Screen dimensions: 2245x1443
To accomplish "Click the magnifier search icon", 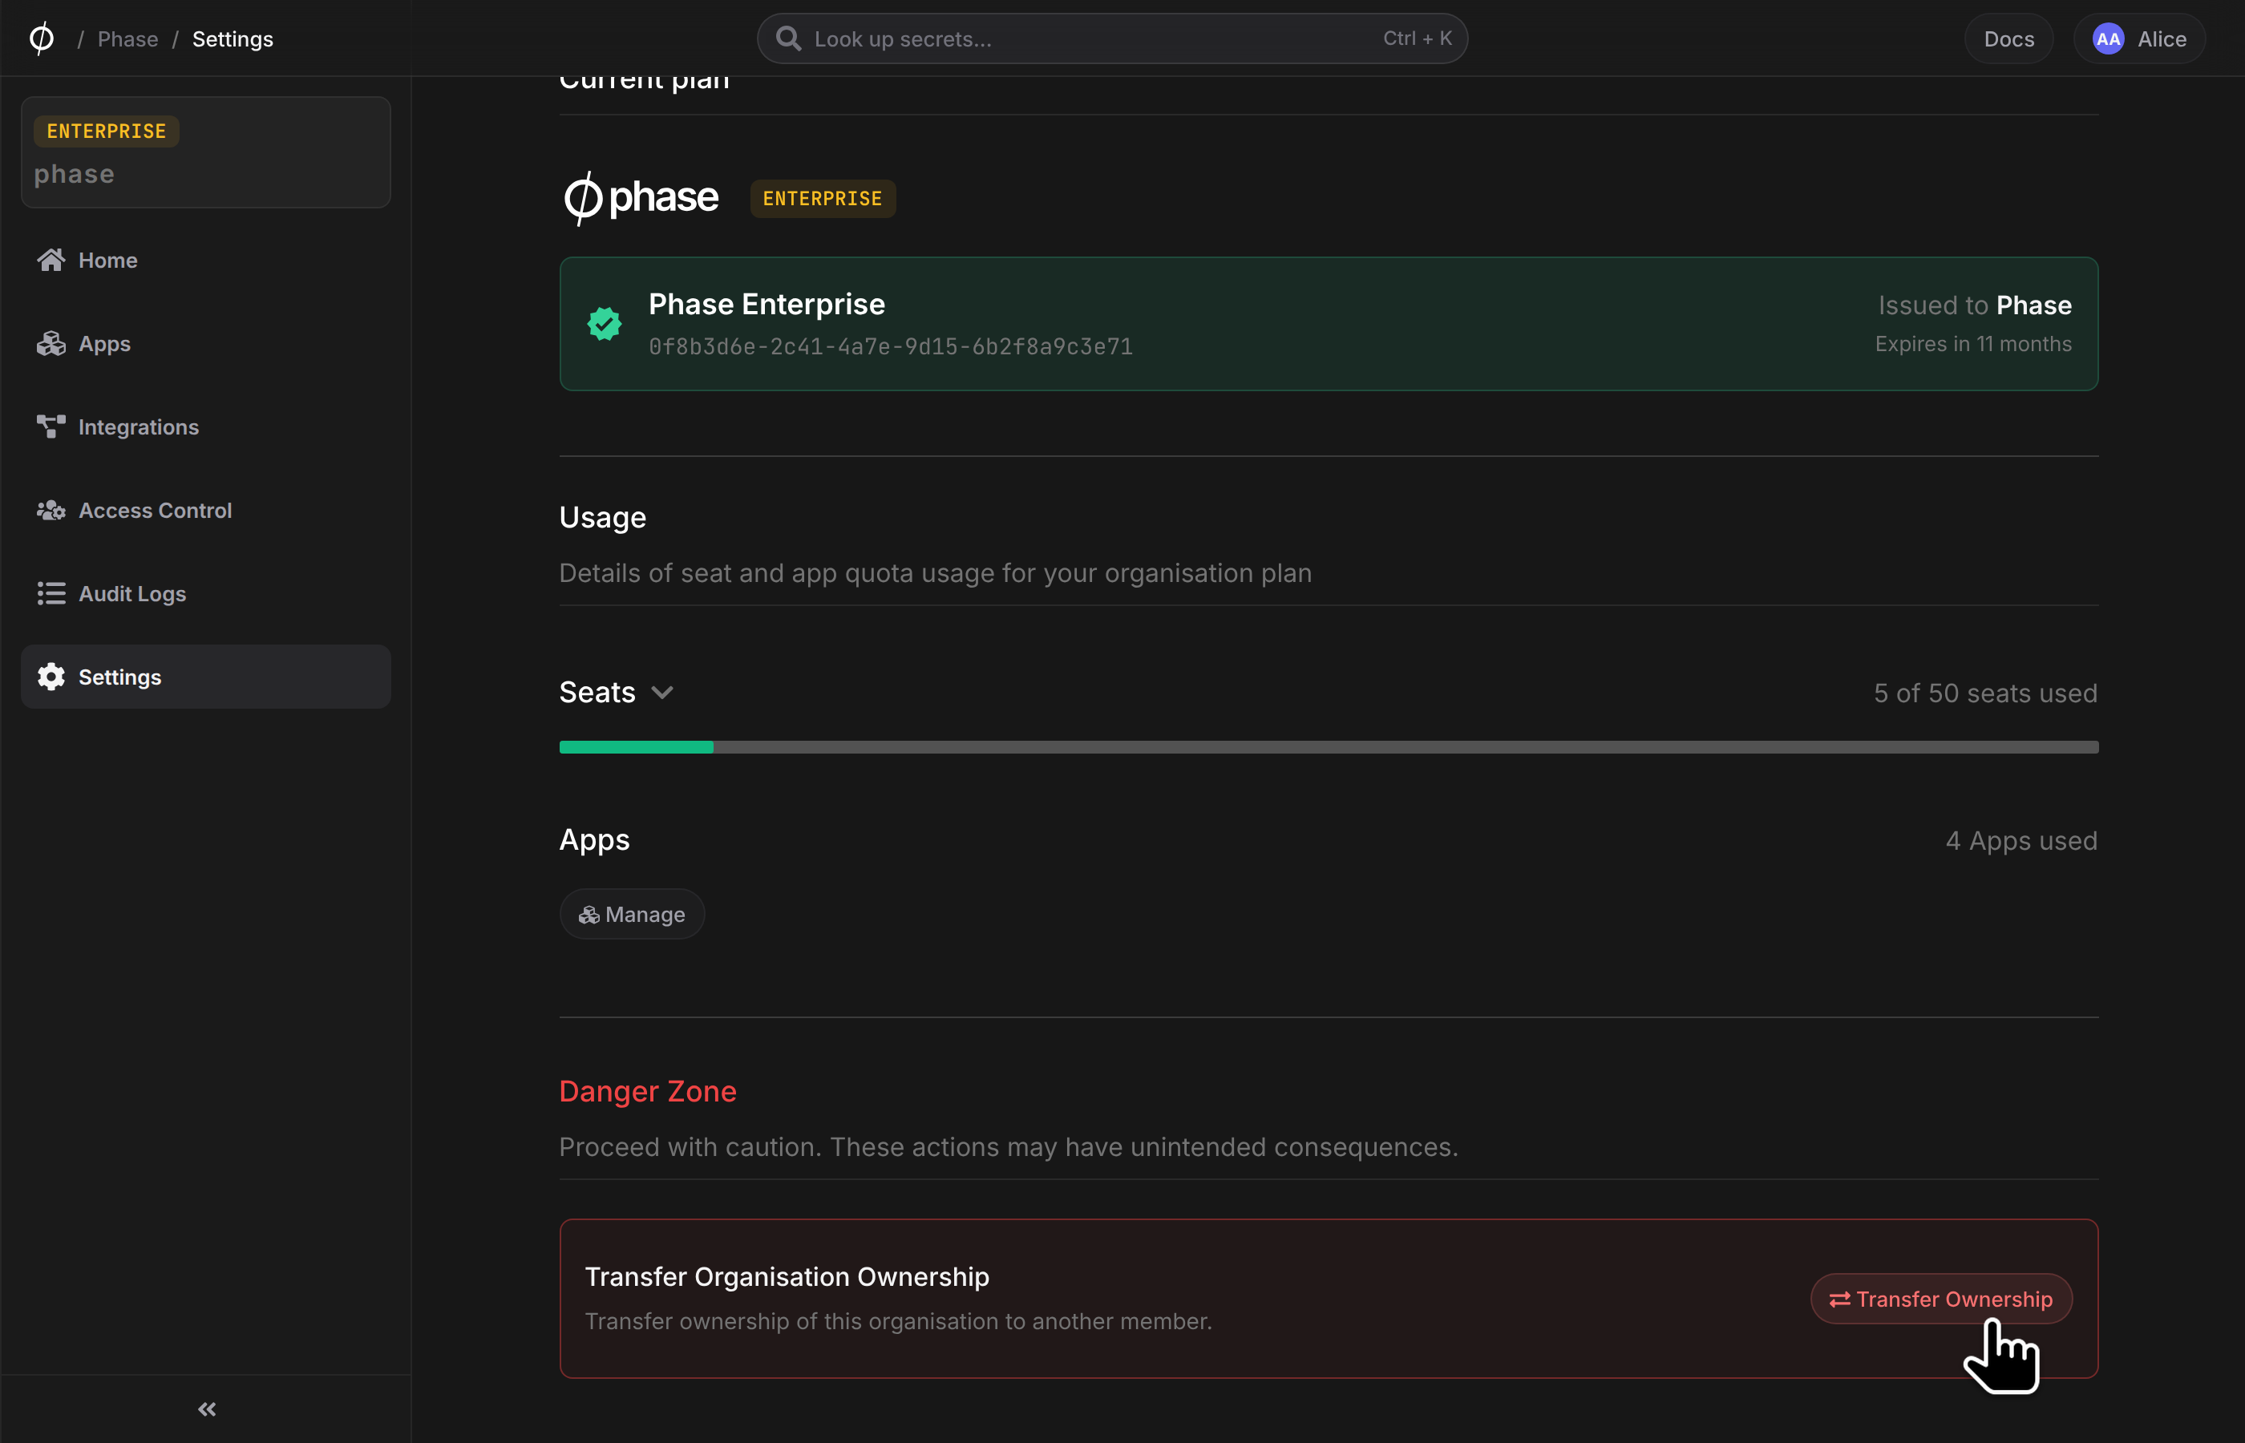I will [789, 38].
